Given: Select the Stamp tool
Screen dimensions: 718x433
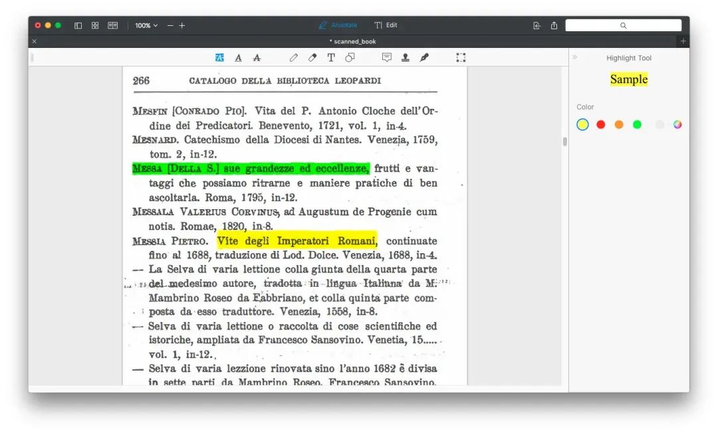Looking at the screenshot, I should (x=406, y=58).
